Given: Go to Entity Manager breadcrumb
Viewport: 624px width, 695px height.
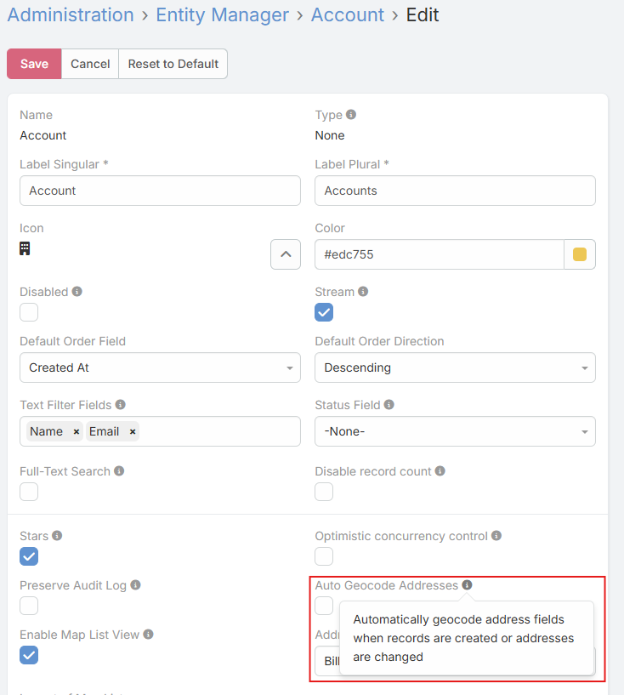Looking at the screenshot, I should pyautogui.click(x=223, y=14).
